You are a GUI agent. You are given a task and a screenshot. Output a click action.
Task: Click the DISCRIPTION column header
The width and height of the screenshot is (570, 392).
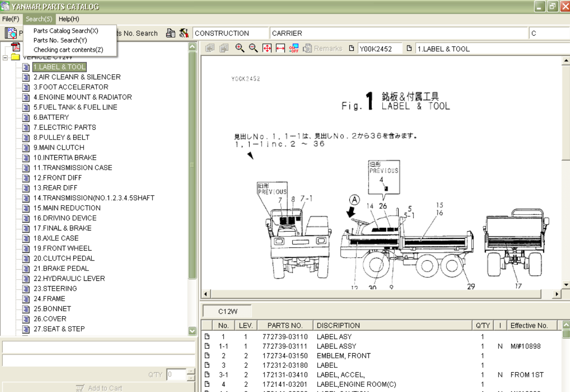[392, 326]
